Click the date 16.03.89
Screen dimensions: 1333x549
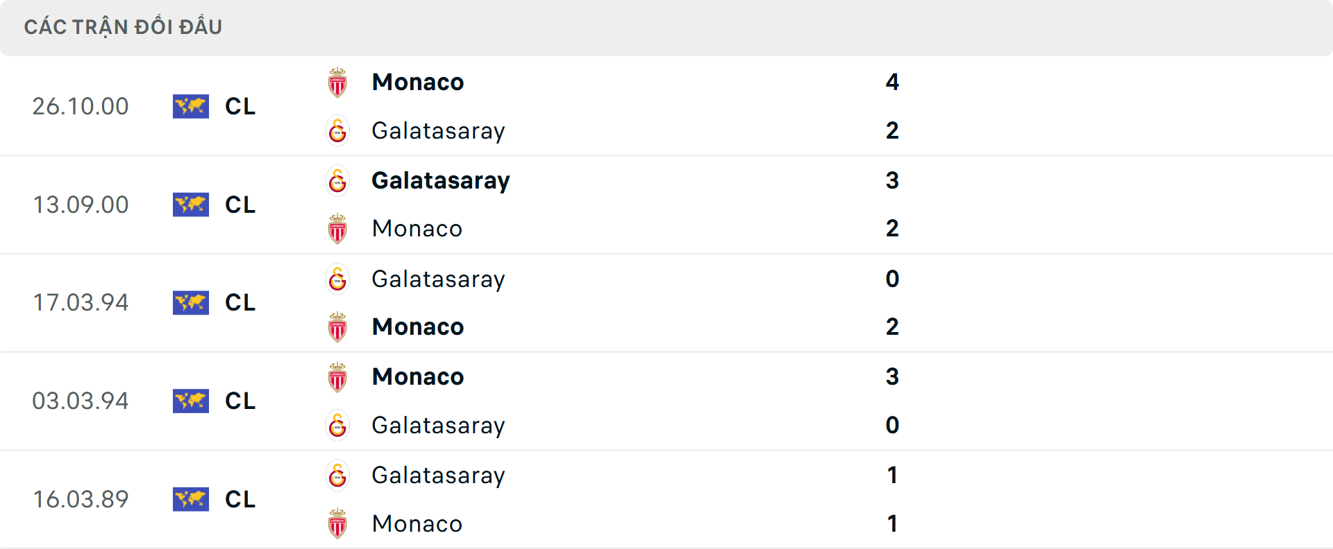81,499
